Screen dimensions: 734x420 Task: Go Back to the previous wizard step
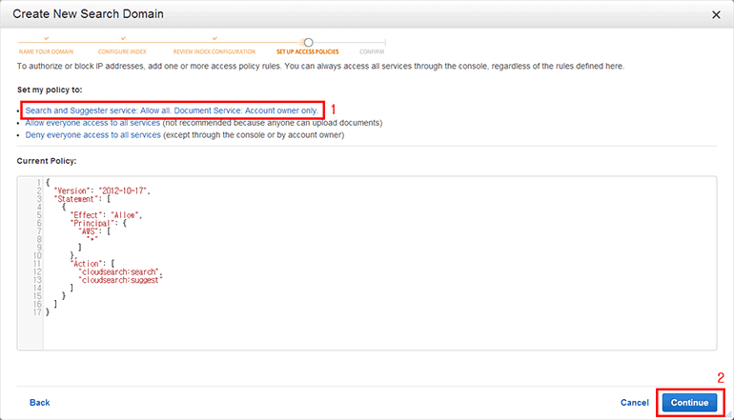40,403
